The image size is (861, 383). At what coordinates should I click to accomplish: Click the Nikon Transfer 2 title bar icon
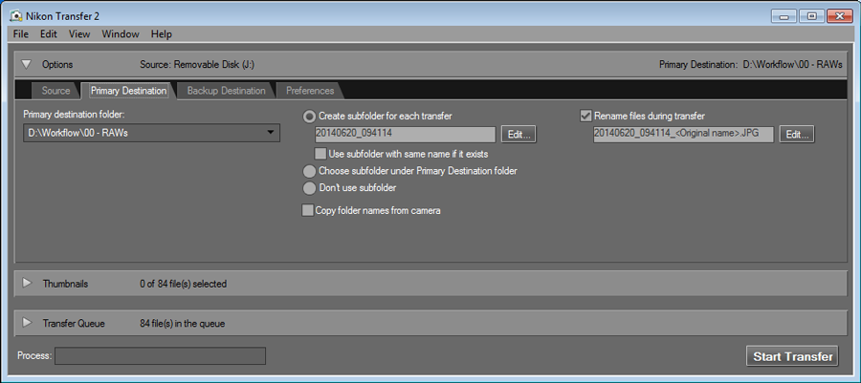16,16
